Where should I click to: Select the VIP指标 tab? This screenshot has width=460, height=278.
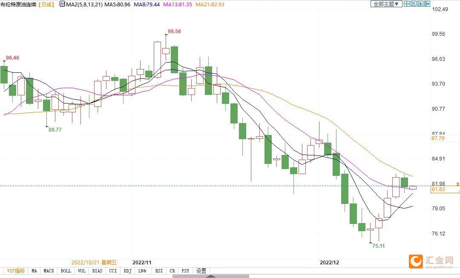click(16, 271)
